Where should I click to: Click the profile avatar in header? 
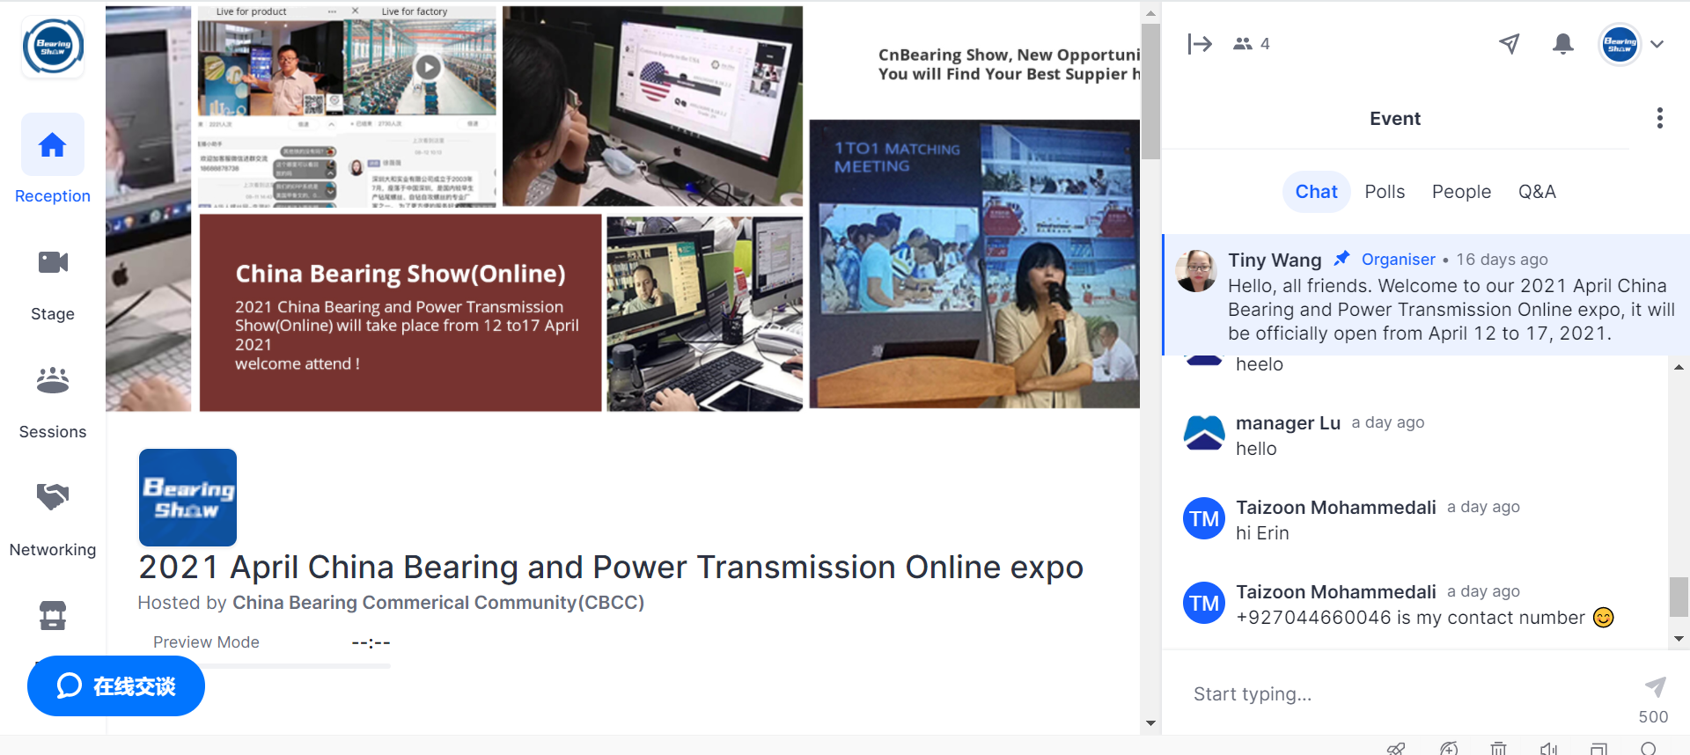(x=1620, y=44)
